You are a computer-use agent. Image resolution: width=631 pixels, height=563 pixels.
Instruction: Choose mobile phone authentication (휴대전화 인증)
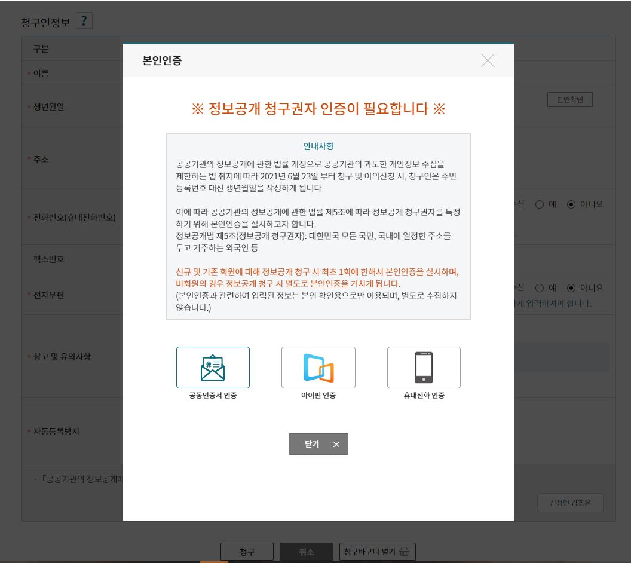[x=424, y=368]
